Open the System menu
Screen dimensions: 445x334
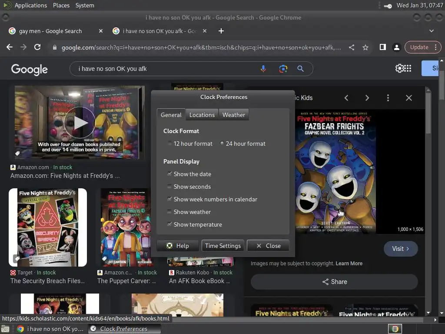tap(85, 5)
